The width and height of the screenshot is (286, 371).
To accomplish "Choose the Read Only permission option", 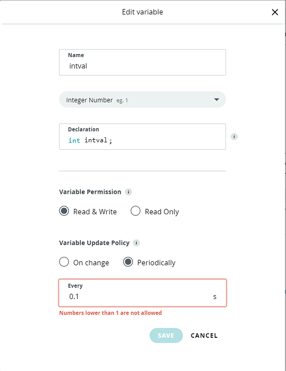I will click(x=135, y=211).
